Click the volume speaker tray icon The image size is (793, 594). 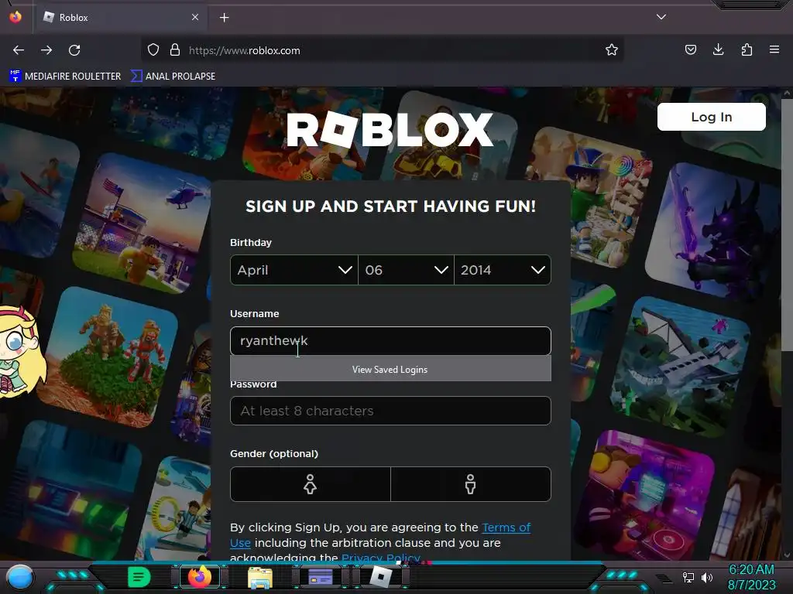click(x=706, y=577)
